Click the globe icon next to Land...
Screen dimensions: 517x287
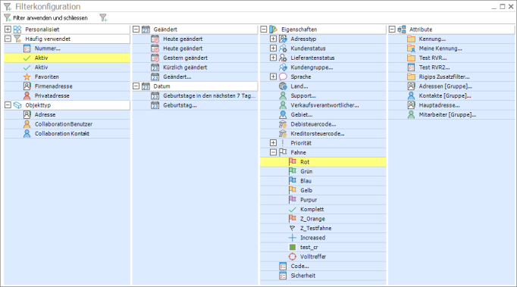(283, 86)
